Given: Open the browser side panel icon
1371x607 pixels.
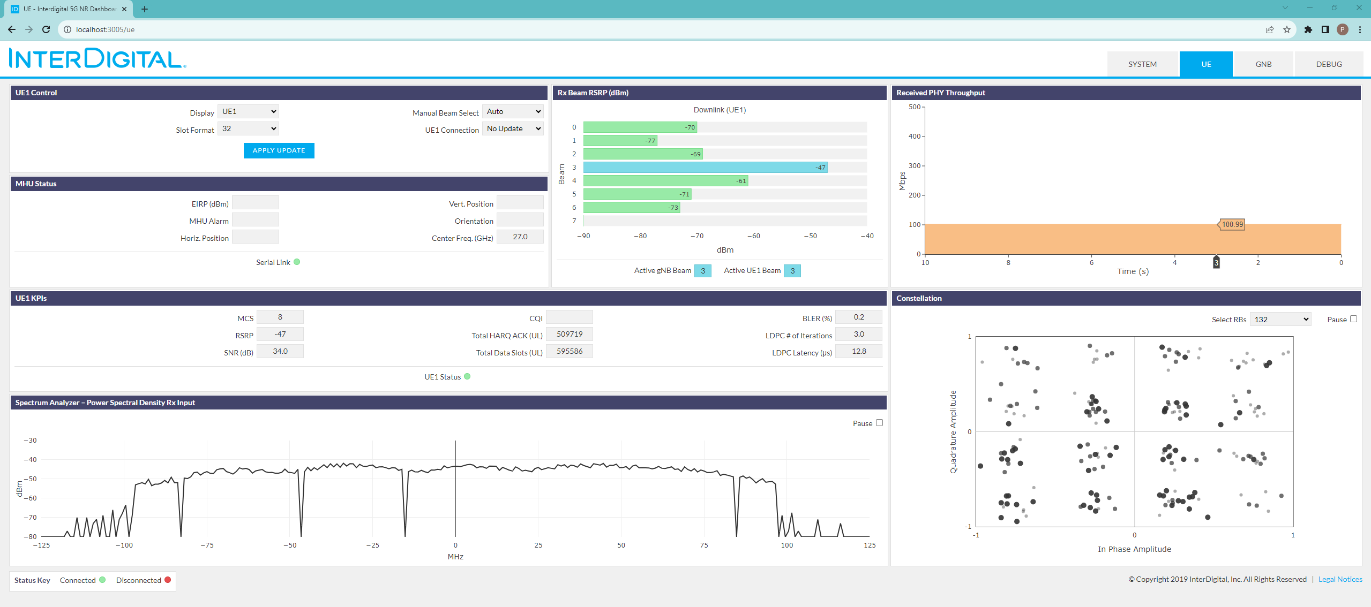Looking at the screenshot, I should (x=1325, y=29).
